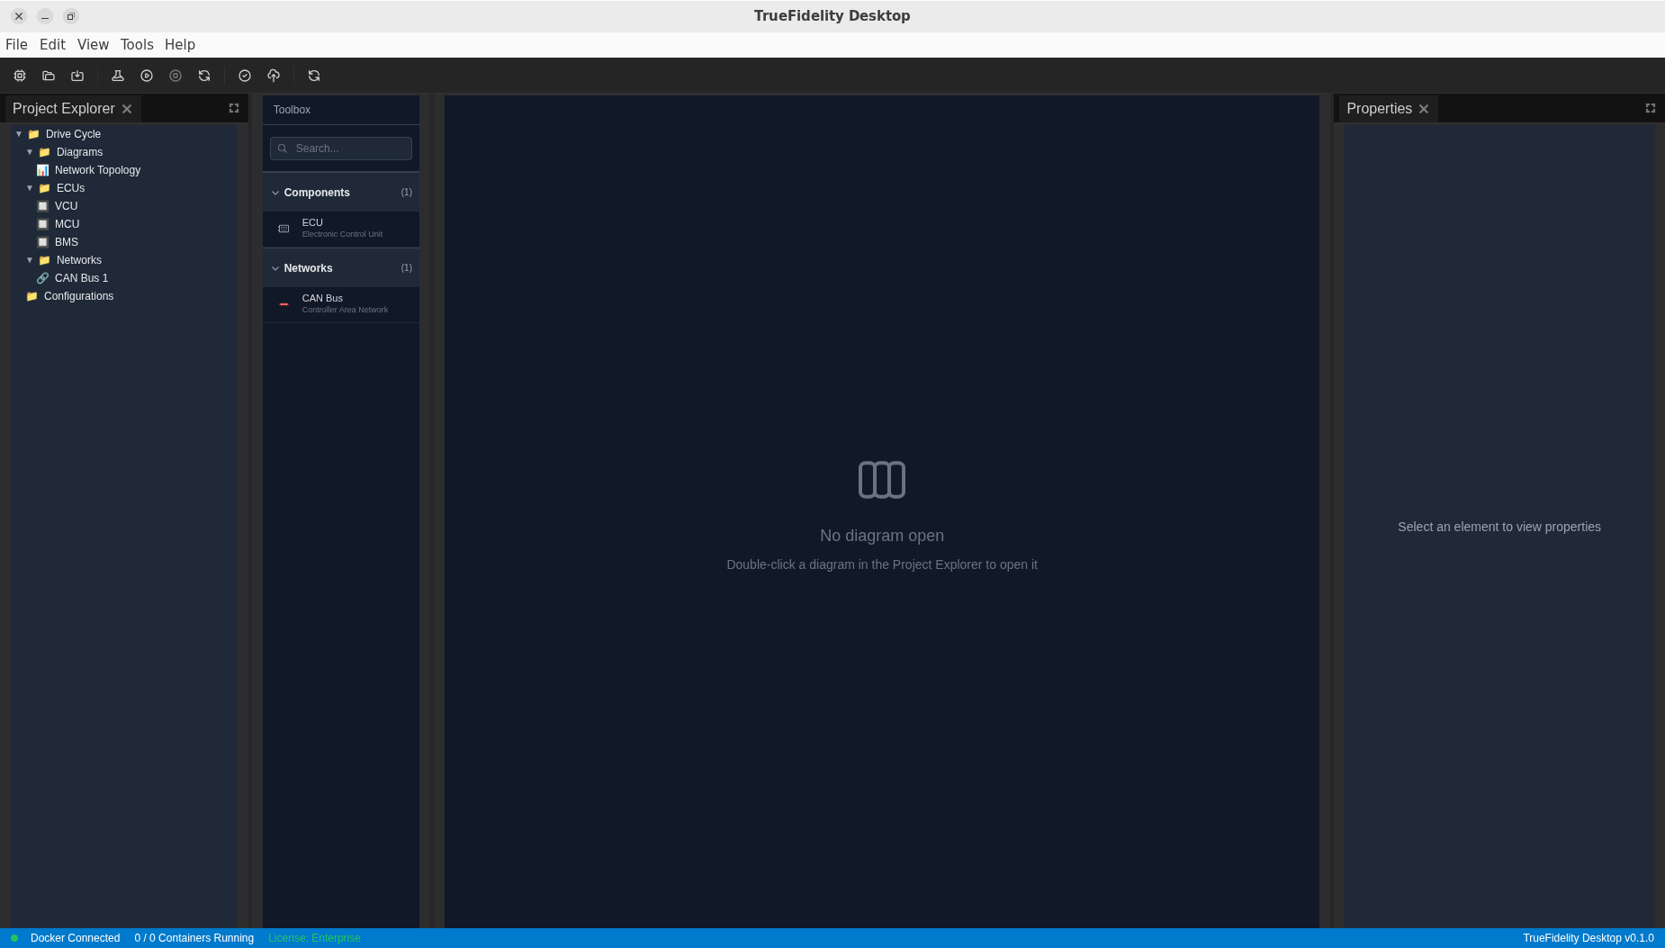Click the checkmark validate icon
Screen dimensions: 1665x948
(x=245, y=76)
